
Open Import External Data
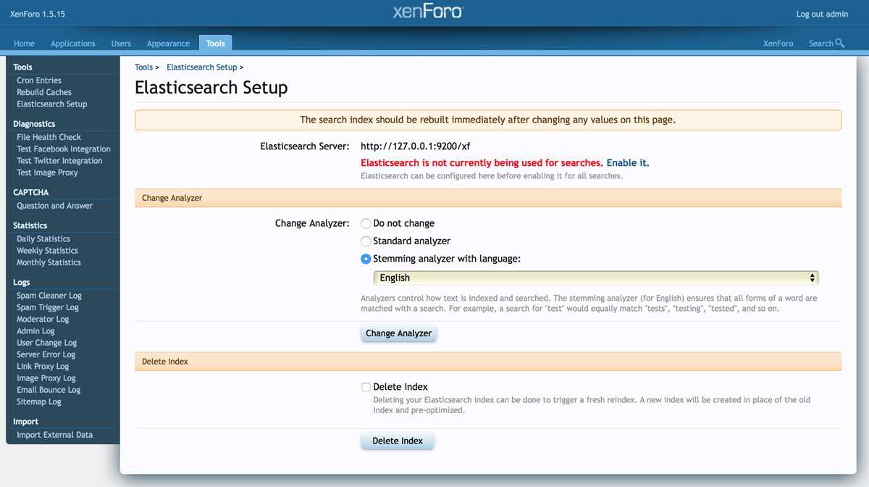[x=54, y=435]
